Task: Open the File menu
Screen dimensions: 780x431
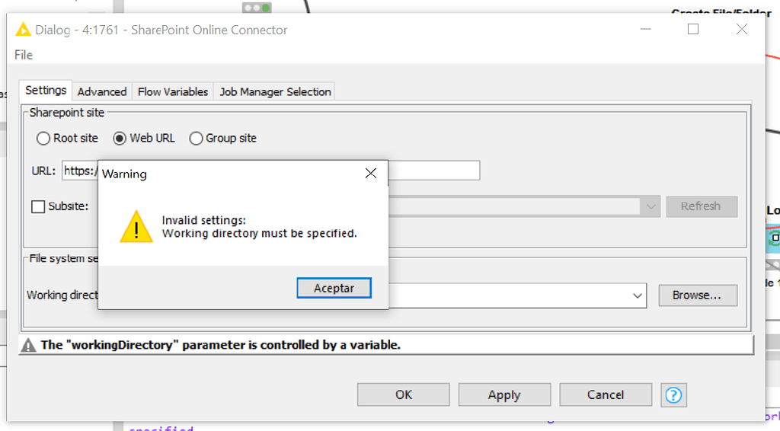Action: pyautogui.click(x=24, y=55)
